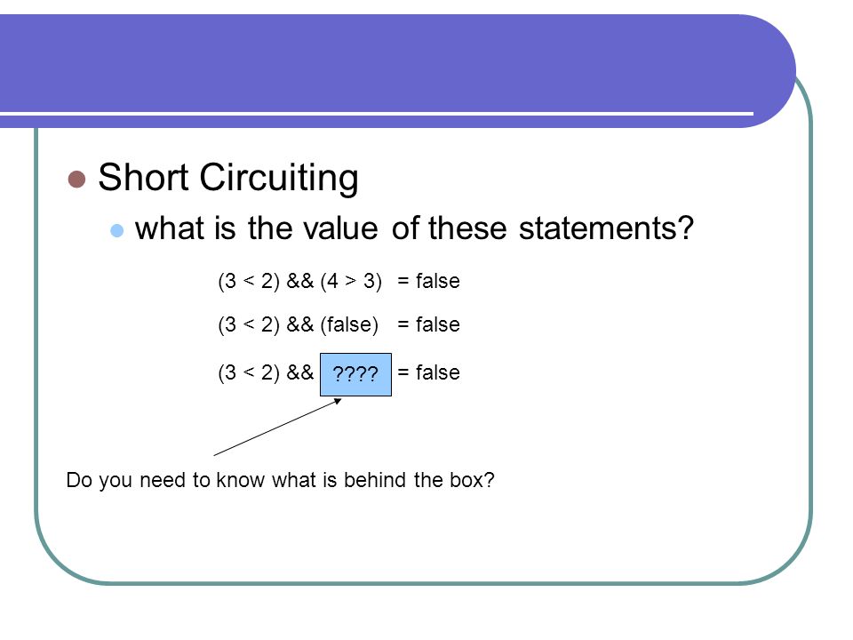Click the (4 > 3) part of first expression

pyautogui.click(x=352, y=282)
